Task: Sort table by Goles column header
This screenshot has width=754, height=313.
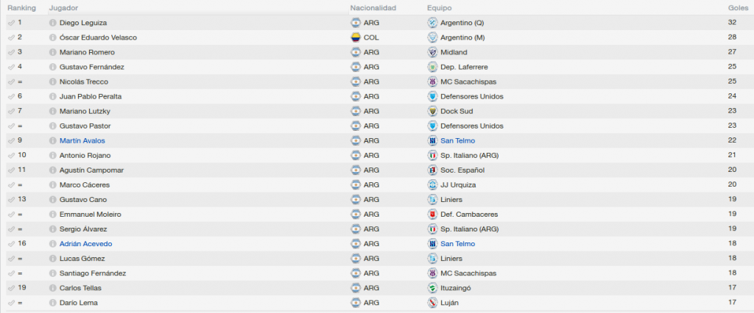Action: click(x=738, y=8)
